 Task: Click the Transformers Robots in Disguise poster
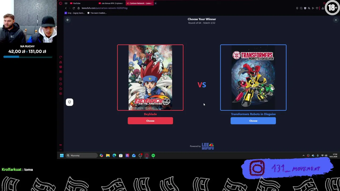(253, 77)
